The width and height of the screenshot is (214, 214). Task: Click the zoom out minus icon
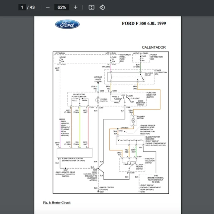click(47, 7)
